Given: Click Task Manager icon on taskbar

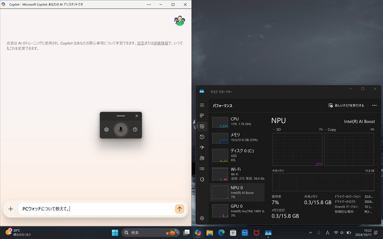Looking at the screenshot, I should tap(268, 233).
